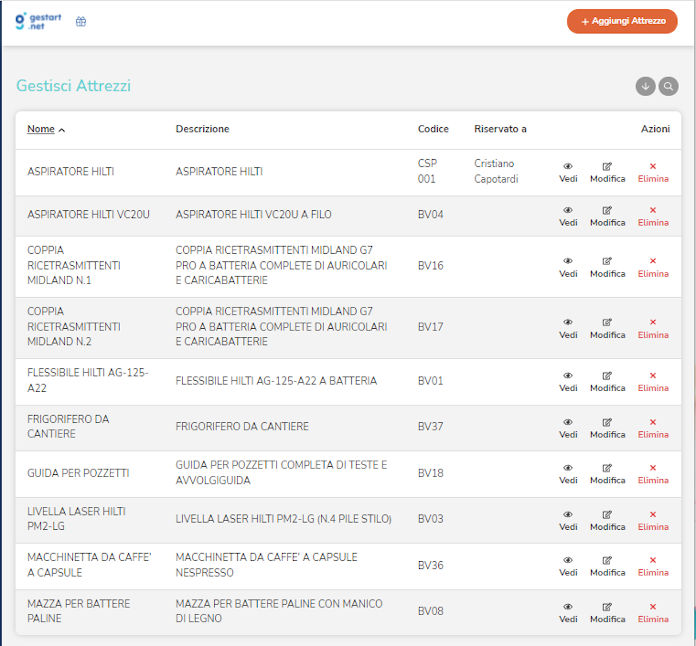Open the gift icon in header
Viewport: 696px width, 646px height.
click(81, 22)
